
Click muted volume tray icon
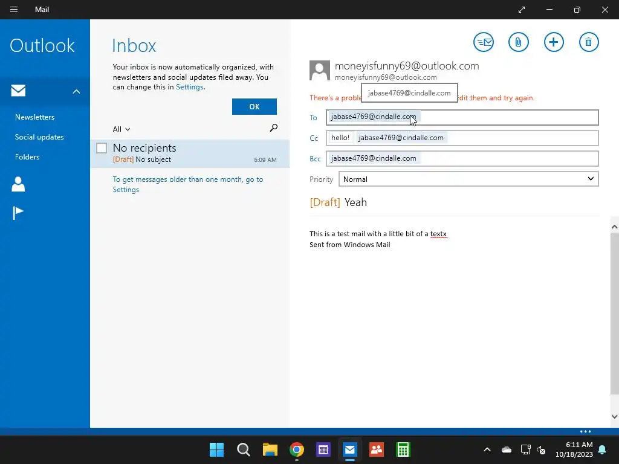click(x=541, y=449)
